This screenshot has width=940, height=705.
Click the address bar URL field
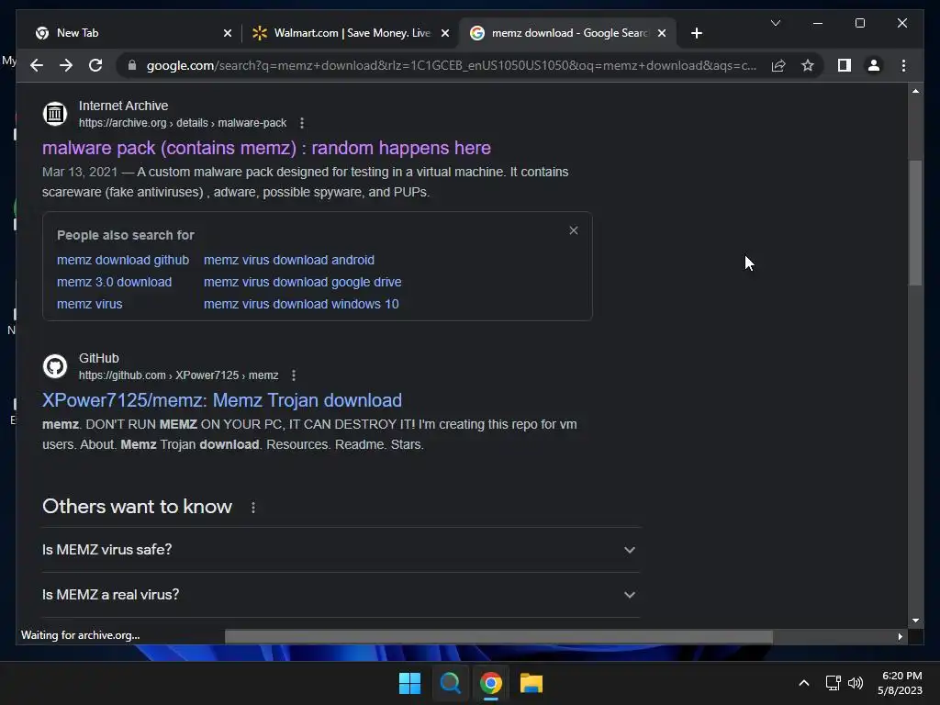pyautogui.click(x=451, y=65)
